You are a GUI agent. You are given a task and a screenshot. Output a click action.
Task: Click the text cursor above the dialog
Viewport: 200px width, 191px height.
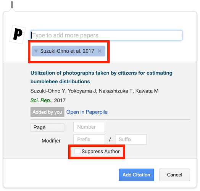[x=12, y=5]
